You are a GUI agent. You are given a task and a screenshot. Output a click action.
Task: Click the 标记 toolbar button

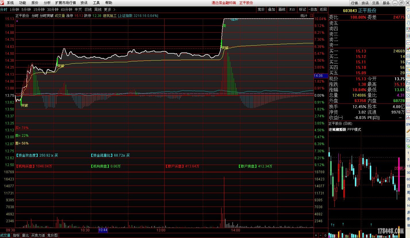pyautogui.click(x=302, y=9)
